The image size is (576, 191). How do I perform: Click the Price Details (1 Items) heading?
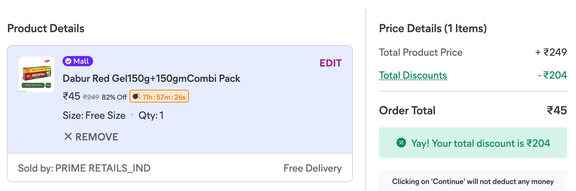tap(433, 28)
